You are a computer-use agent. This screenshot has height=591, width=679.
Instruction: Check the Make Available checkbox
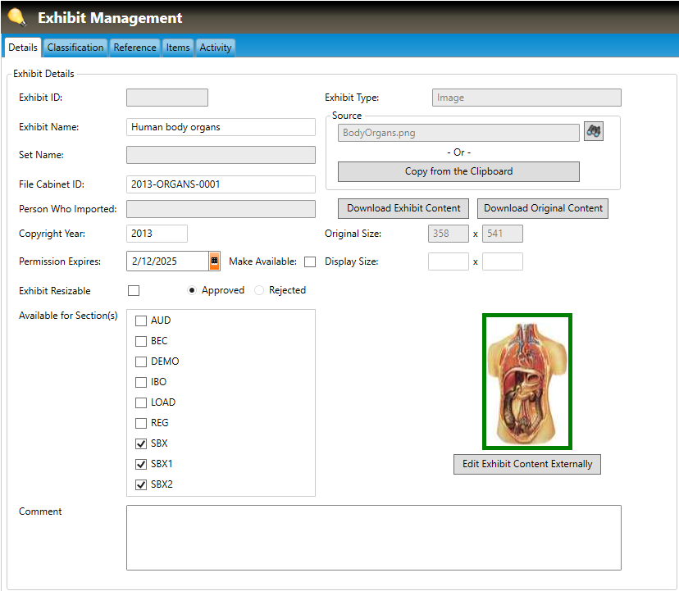309,262
